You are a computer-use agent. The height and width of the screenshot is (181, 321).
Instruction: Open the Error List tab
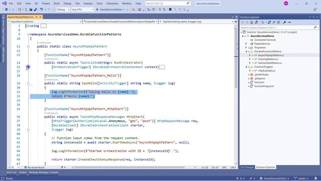pyautogui.click(x=12, y=172)
